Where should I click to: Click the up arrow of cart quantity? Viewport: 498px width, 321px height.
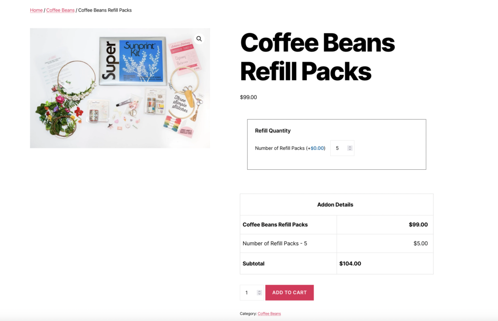point(259,291)
